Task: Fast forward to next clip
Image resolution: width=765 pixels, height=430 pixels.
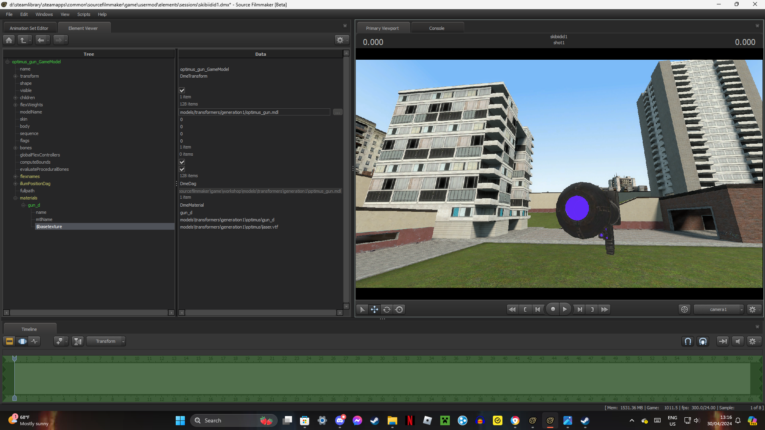Action: pyautogui.click(x=605, y=309)
